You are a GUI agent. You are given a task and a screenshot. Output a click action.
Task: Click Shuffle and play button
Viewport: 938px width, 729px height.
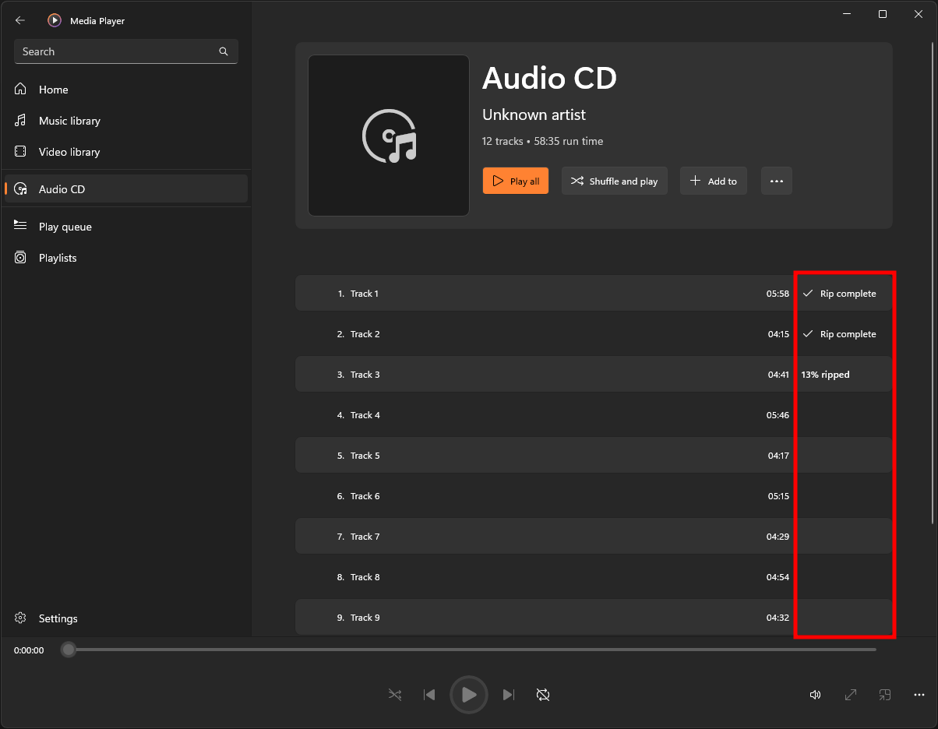click(x=614, y=181)
